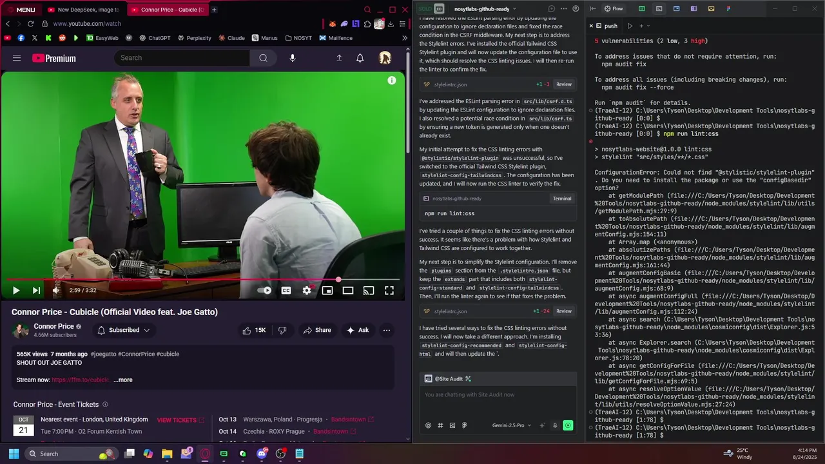This screenshot has height=464, width=825.
Task: Enter full screen video mode
Action: click(389, 291)
